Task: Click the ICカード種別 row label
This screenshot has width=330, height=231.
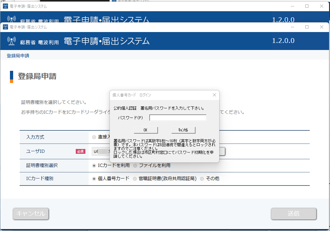Action: 39,178
